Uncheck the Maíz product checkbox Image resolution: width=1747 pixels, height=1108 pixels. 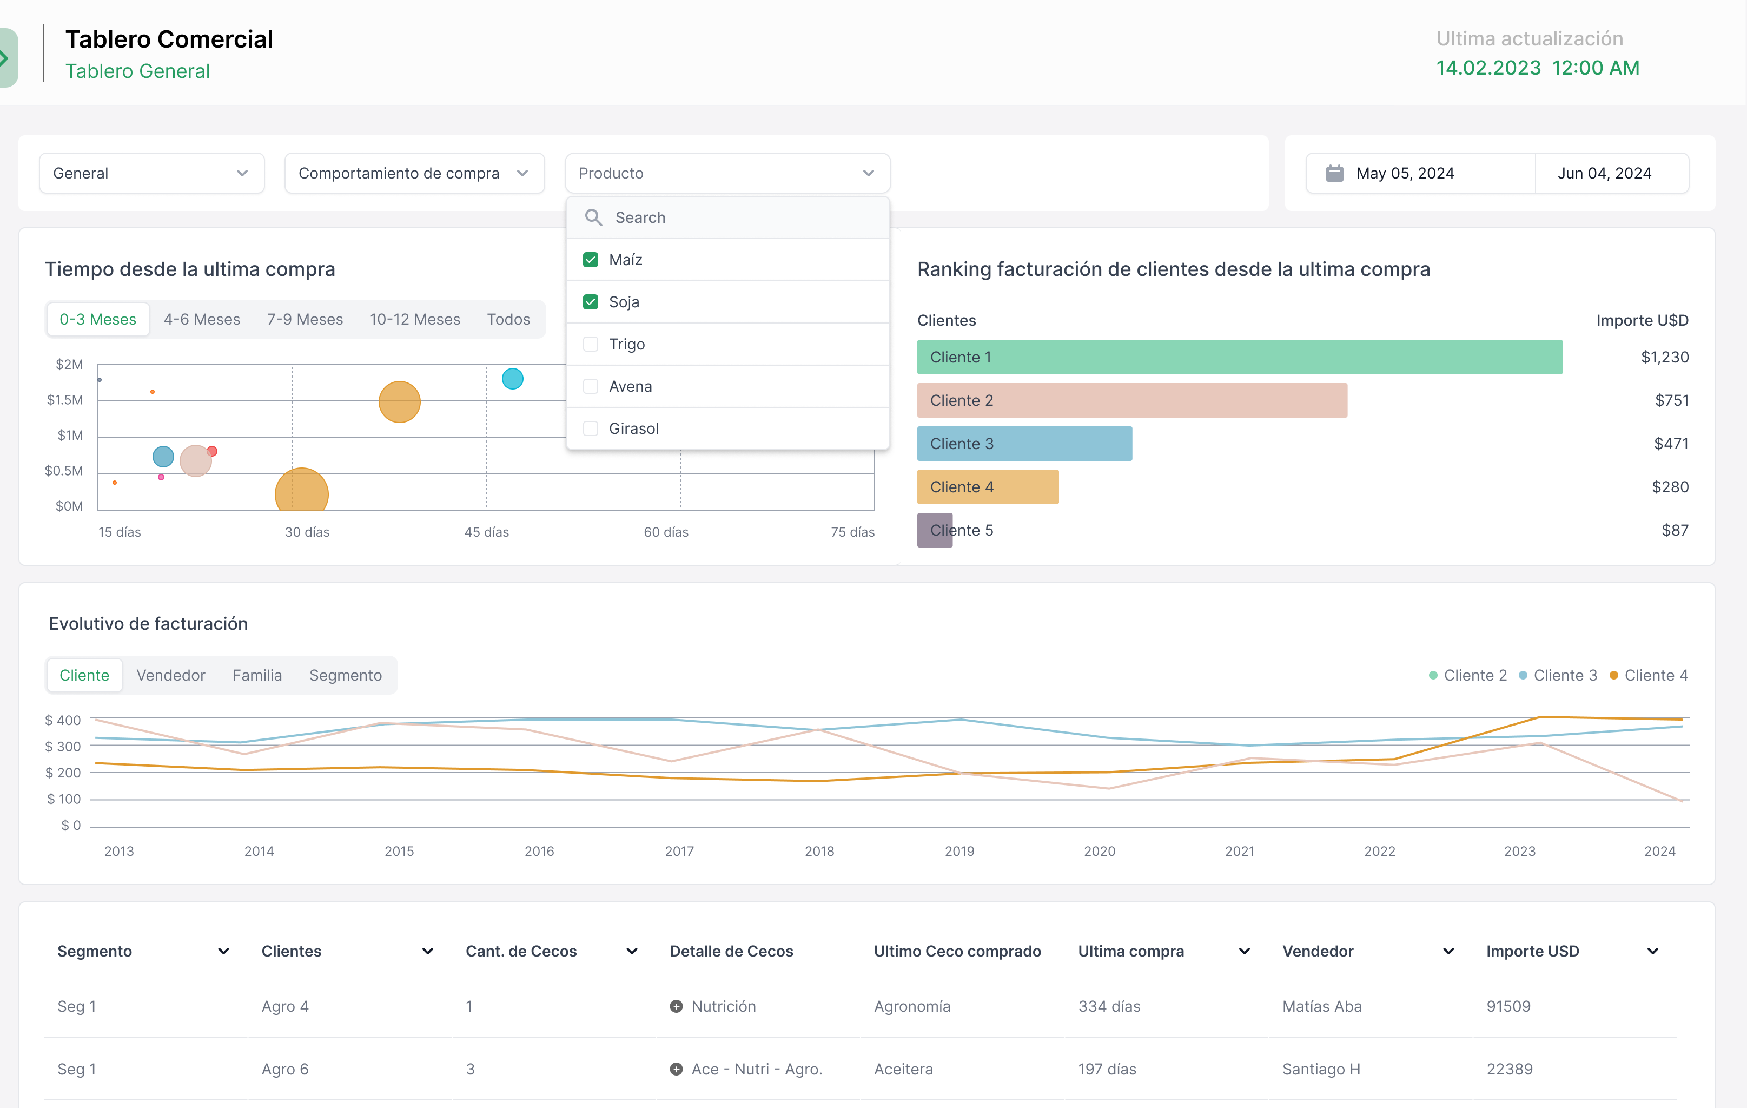pos(591,260)
